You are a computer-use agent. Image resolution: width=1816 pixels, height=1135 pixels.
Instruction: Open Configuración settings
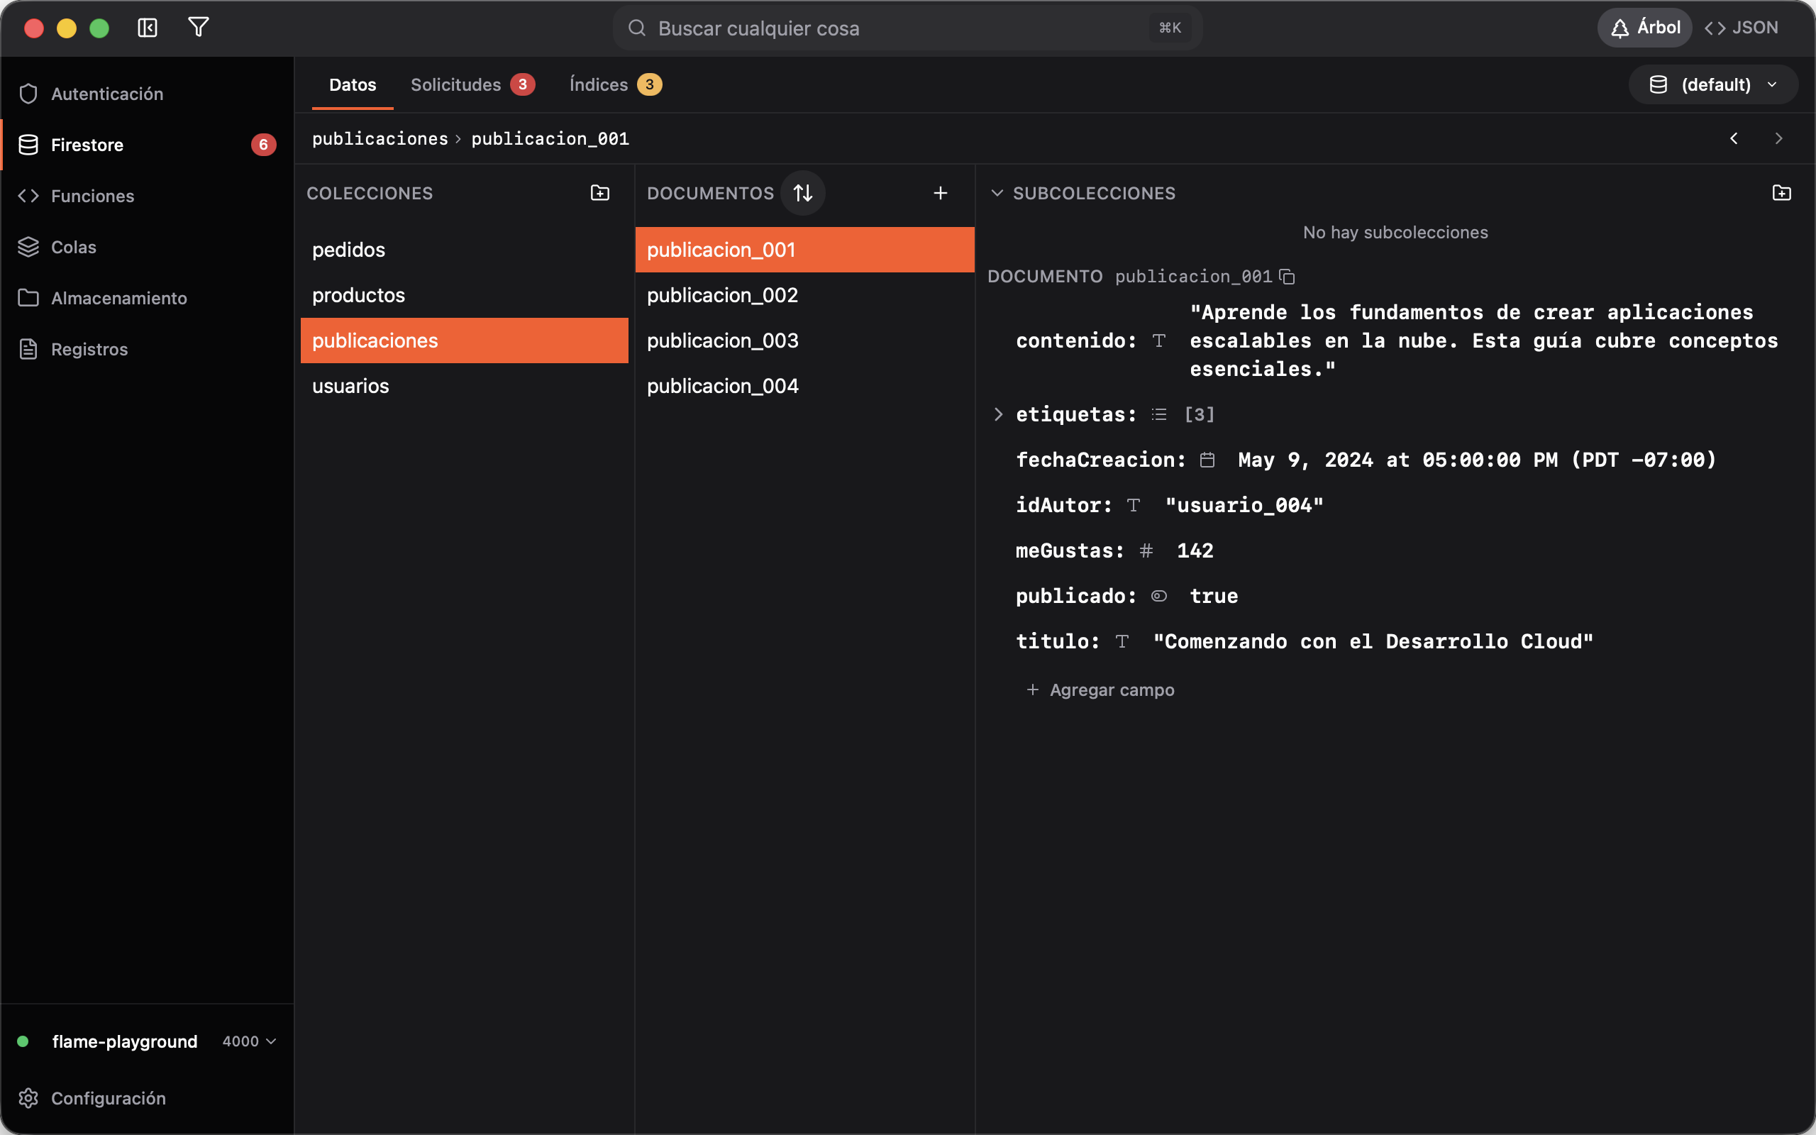[147, 1098]
